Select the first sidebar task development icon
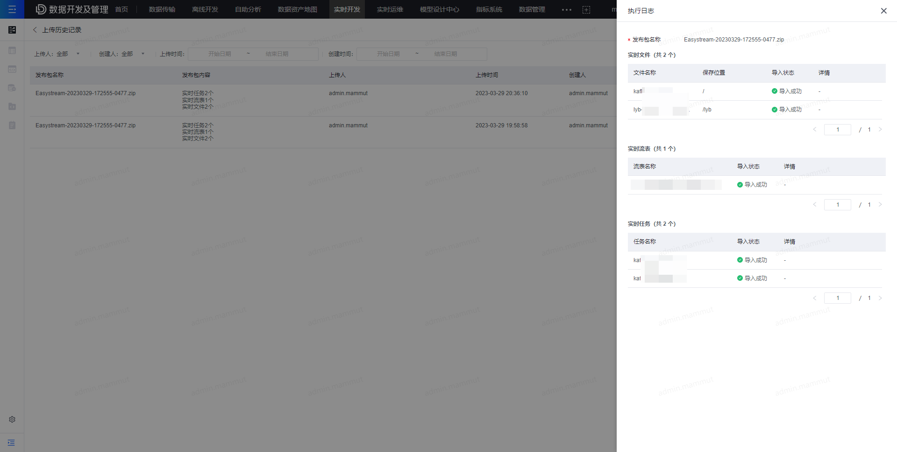Viewport: 897px width, 452px height. 12,30
